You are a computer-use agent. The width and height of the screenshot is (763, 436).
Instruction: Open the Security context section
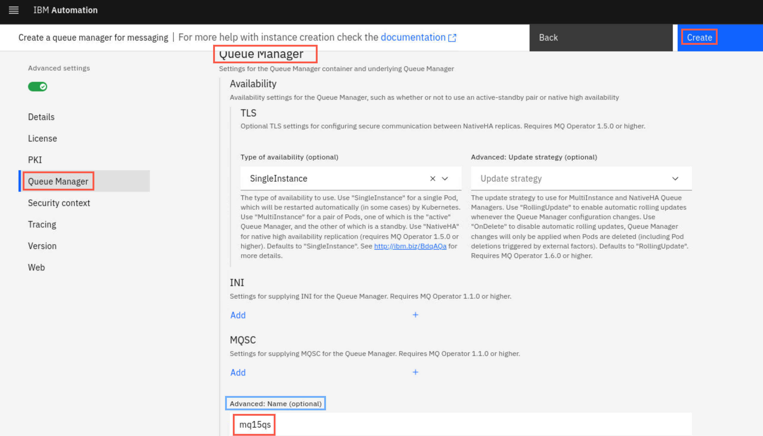click(x=59, y=203)
